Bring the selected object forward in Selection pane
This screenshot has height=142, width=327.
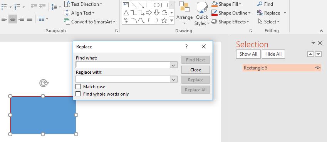(310, 54)
